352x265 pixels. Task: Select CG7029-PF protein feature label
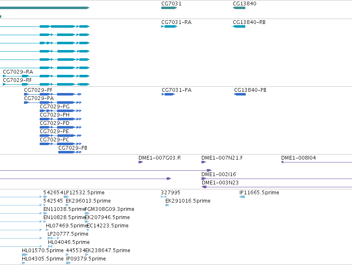click(x=38, y=90)
